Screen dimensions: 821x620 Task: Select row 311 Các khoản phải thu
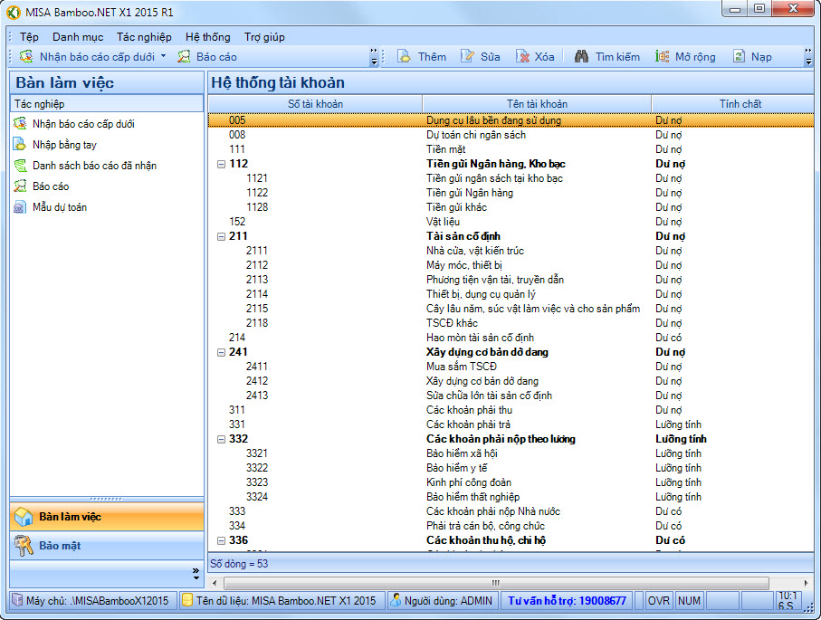tap(511, 410)
